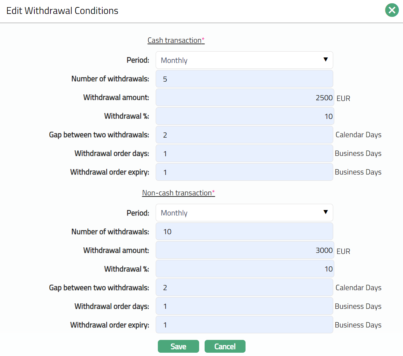Click Cash transaction Number of withdrawals field
The height and width of the screenshot is (356, 403).
[x=244, y=79]
